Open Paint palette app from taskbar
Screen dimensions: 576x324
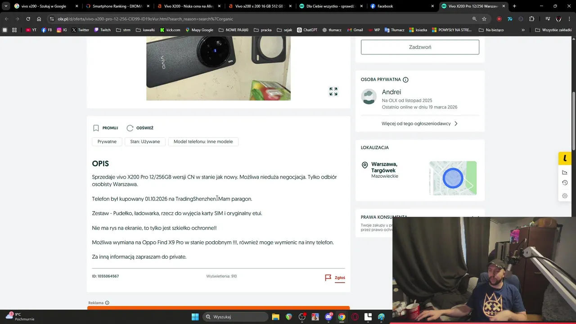[x=382, y=317]
